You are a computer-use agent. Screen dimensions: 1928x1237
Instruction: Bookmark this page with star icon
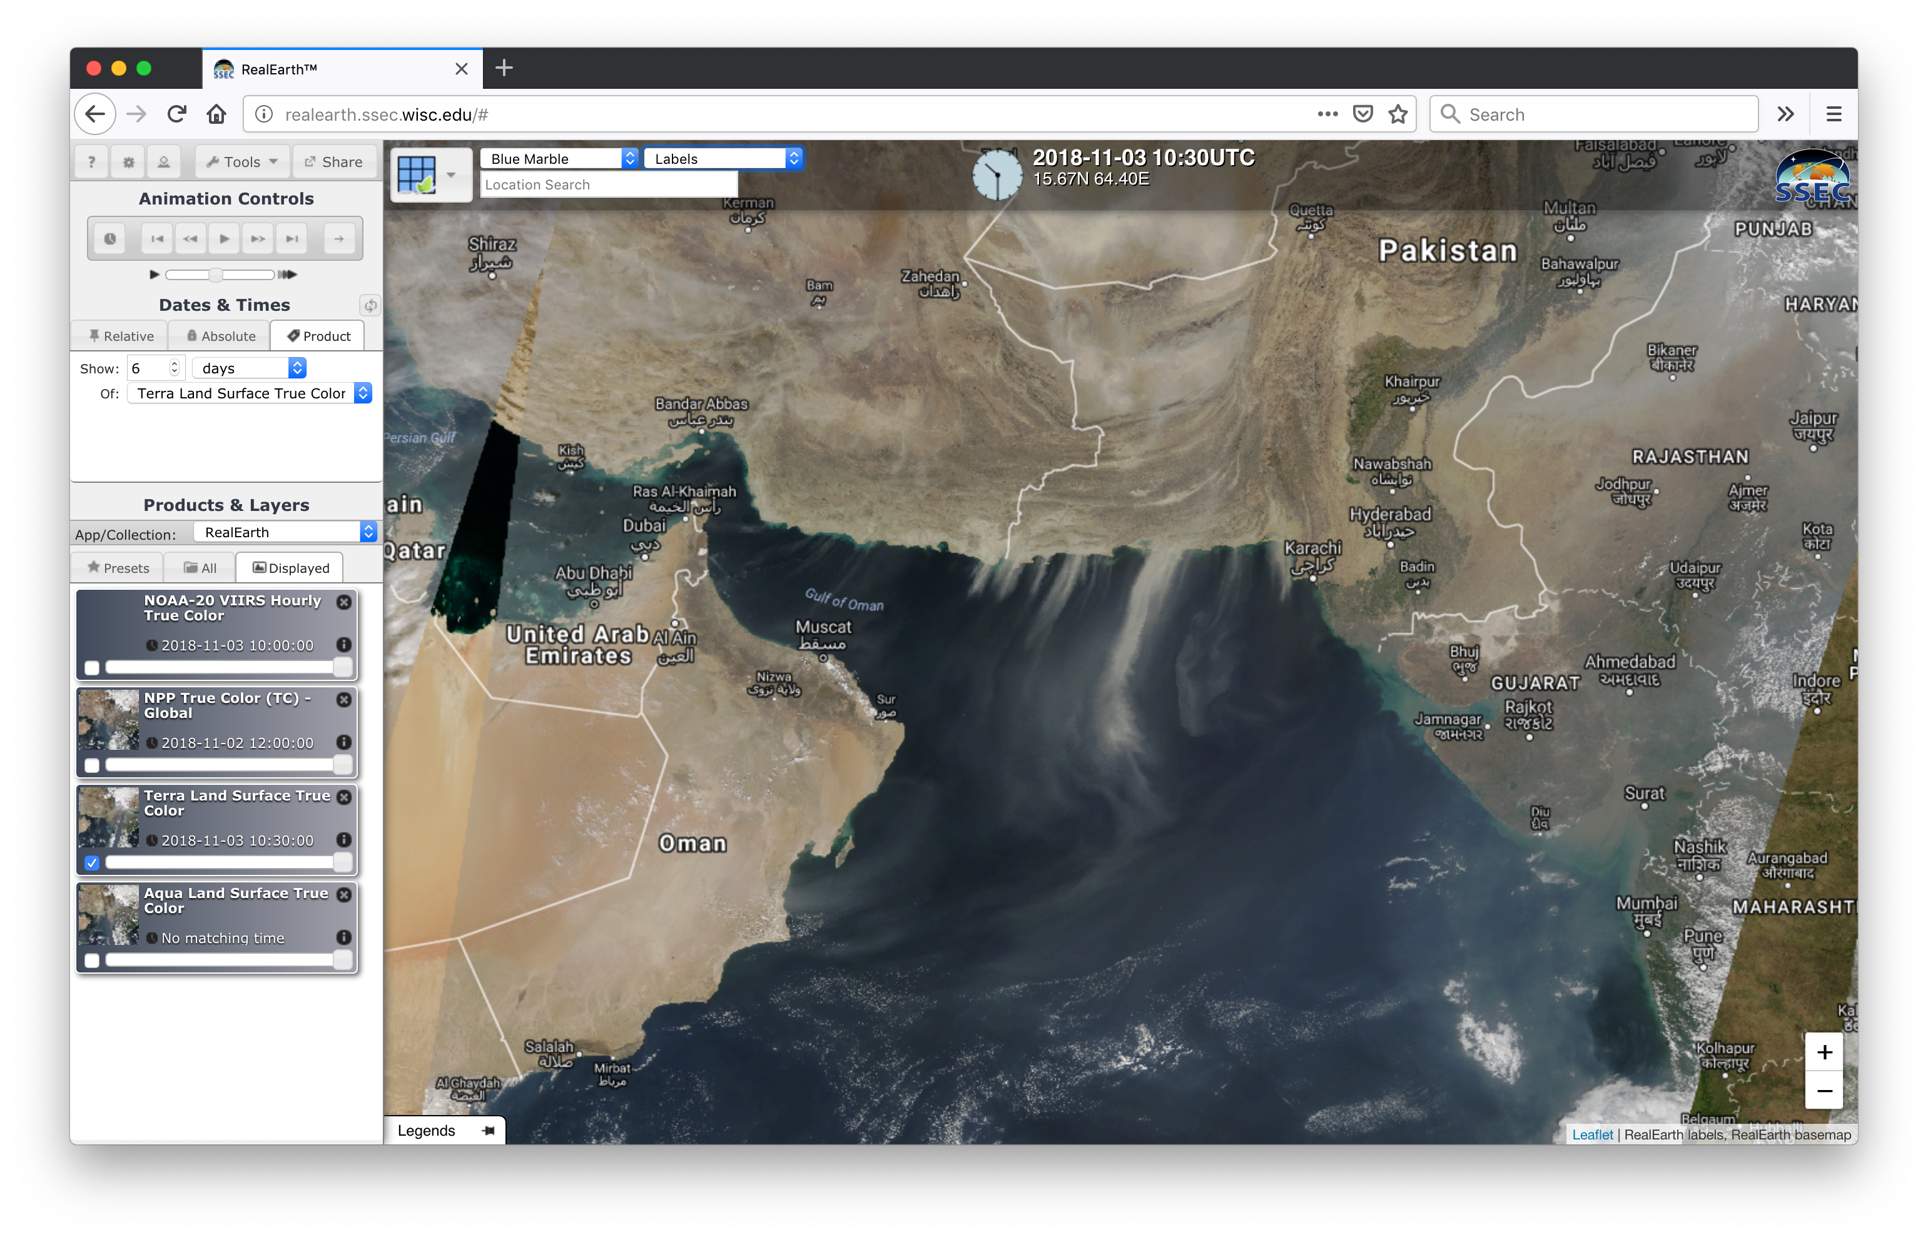(1399, 114)
